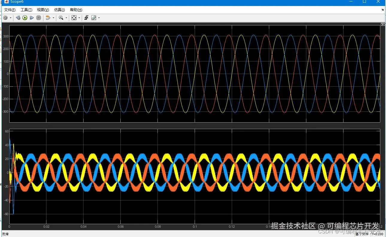Screen dimensions: 386x237
Task: Open the 仿真(I) menu
Action: pyautogui.click(x=59, y=10)
